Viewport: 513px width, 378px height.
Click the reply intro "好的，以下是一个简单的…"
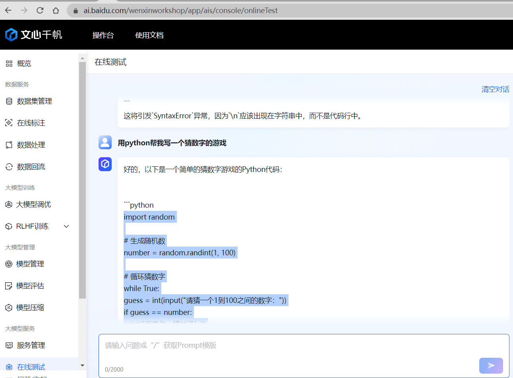point(203,170)
